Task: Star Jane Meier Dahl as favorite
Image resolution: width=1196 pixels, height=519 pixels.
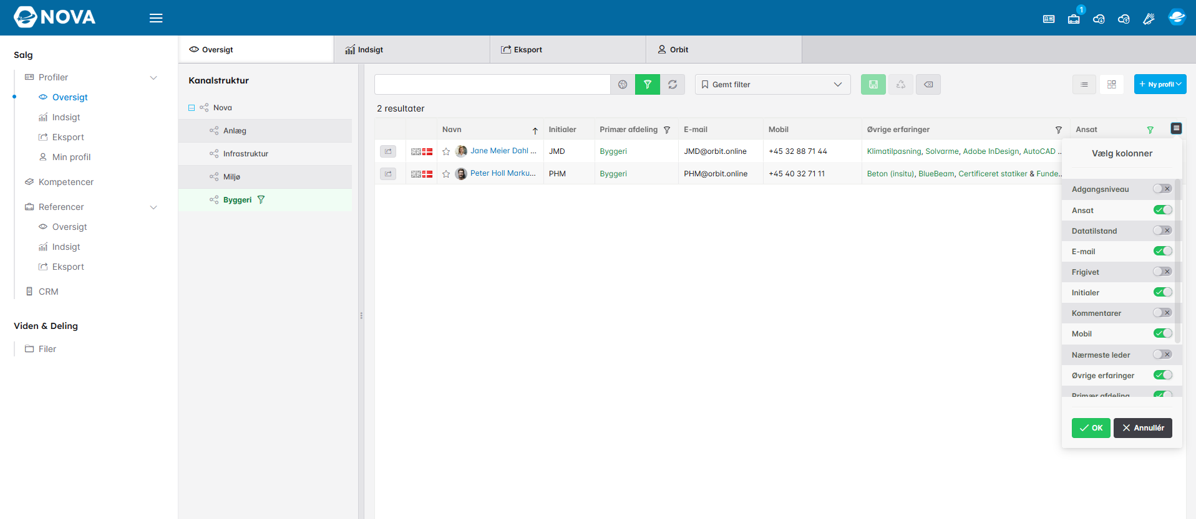Action: tap(446, 151)
